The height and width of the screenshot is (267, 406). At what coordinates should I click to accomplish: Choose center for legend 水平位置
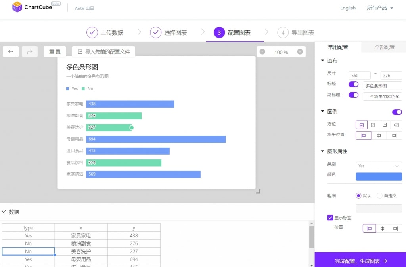pos(379,136)
